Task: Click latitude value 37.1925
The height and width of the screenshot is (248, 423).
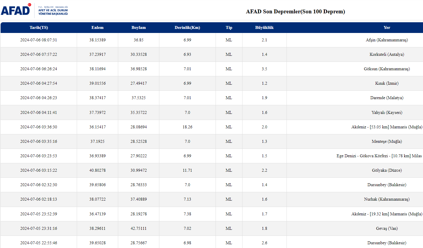Action: pos(97,141)
